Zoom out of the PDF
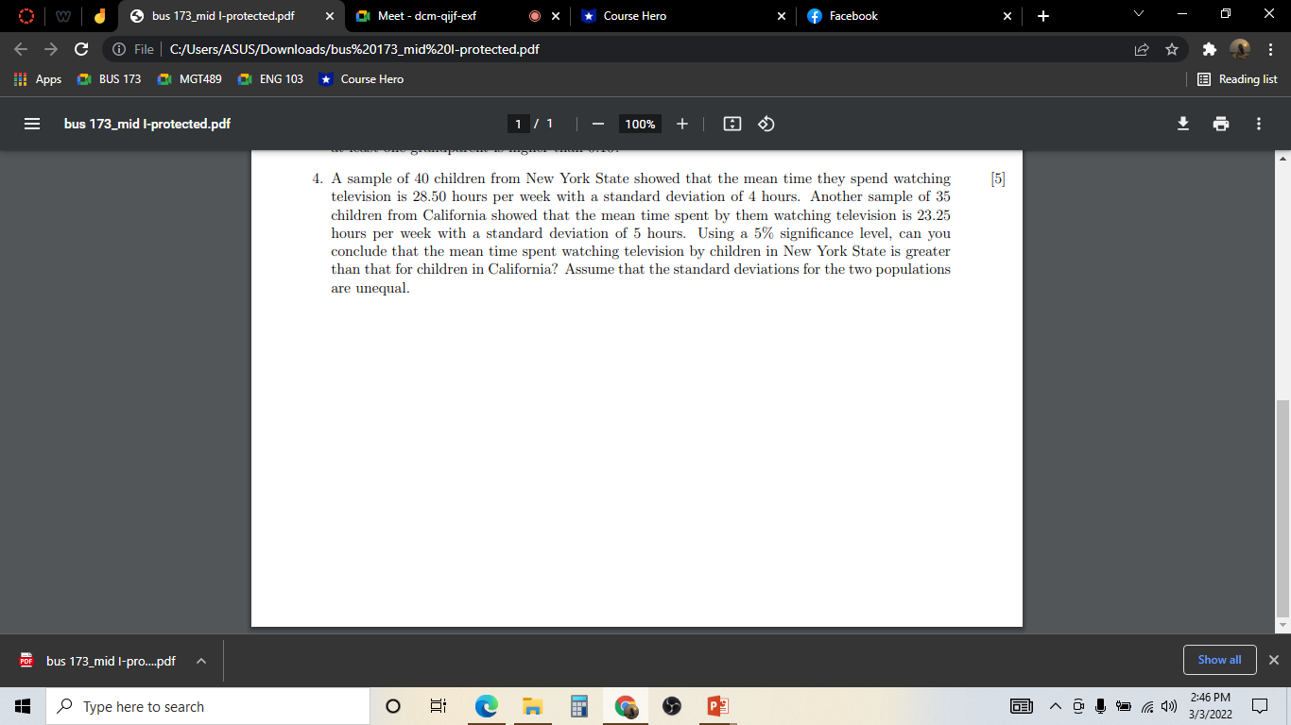This screenshot has height=725, width=1291. (597, 123)
